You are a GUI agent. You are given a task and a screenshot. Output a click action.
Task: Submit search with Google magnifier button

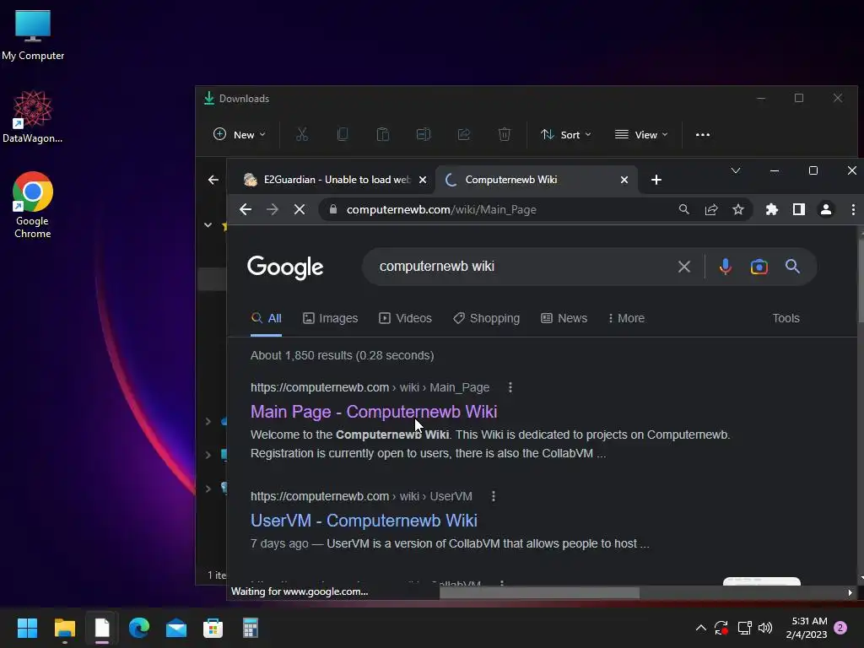coord(792,267)
